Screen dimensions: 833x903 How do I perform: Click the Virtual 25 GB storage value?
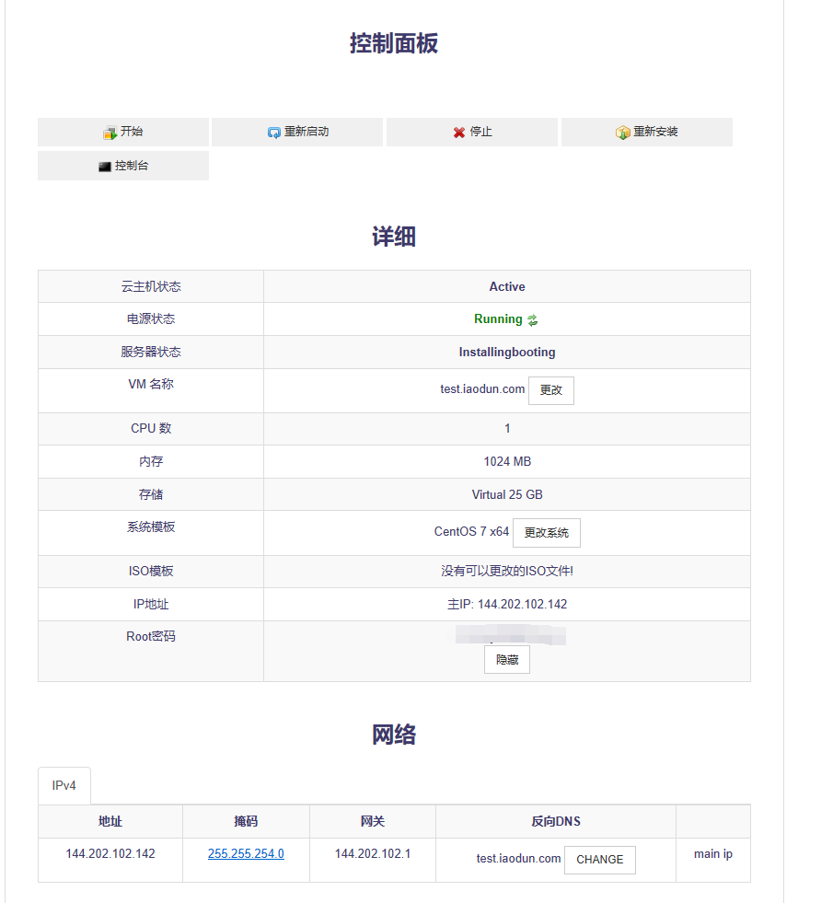click(506, 494)
